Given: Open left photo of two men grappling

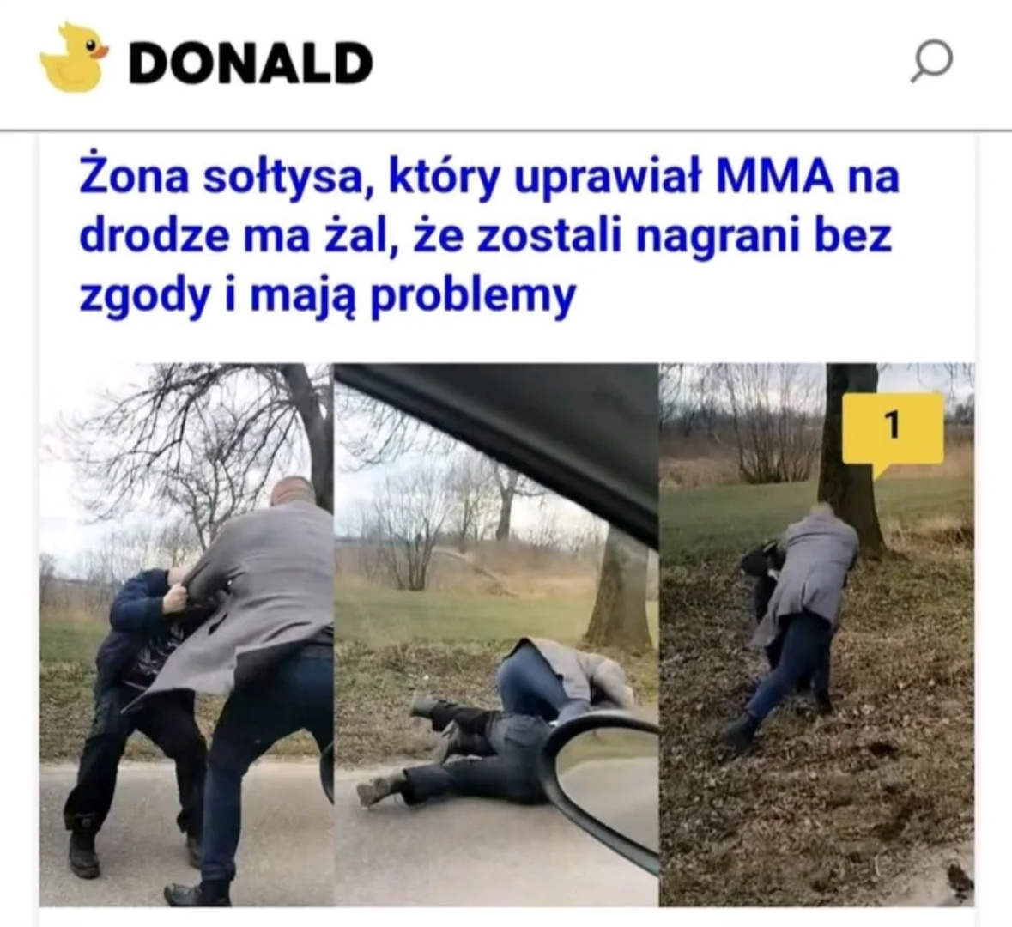Looking at the screenshot, I should click(186, 635).
